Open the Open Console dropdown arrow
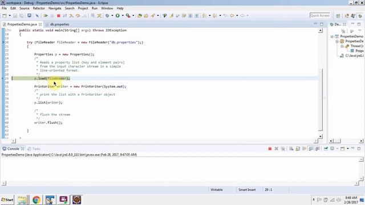Screen dimensions: 365x205 tap(347, 149)
